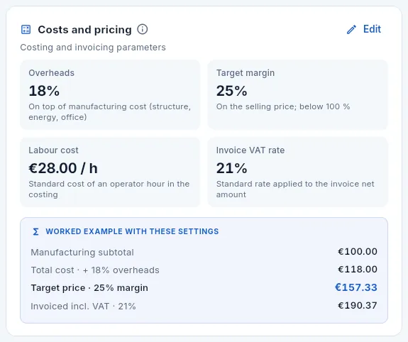Image resolution: width=408 pixels, height=342 pixels.
Task: Select the 18% overheads value
Action: coord(44,91)
